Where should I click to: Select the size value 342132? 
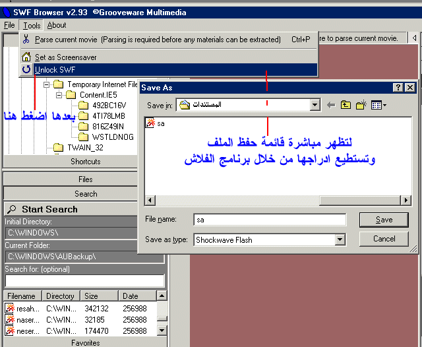96,309
